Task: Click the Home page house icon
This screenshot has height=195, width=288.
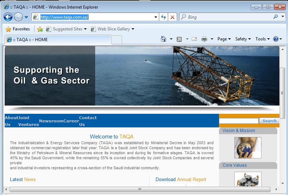Action: [x=163, y=39]
